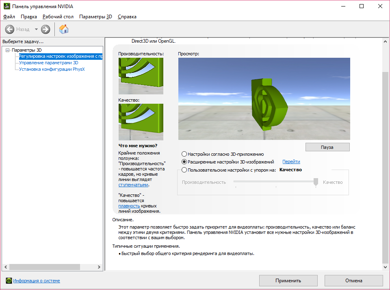Click the Качество preview thumbnail
This screenshot has height=290, width=390.
[x=141, y=122]
